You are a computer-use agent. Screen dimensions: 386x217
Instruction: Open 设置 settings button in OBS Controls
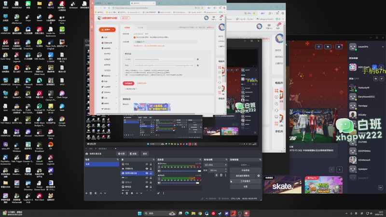(245, 187)
